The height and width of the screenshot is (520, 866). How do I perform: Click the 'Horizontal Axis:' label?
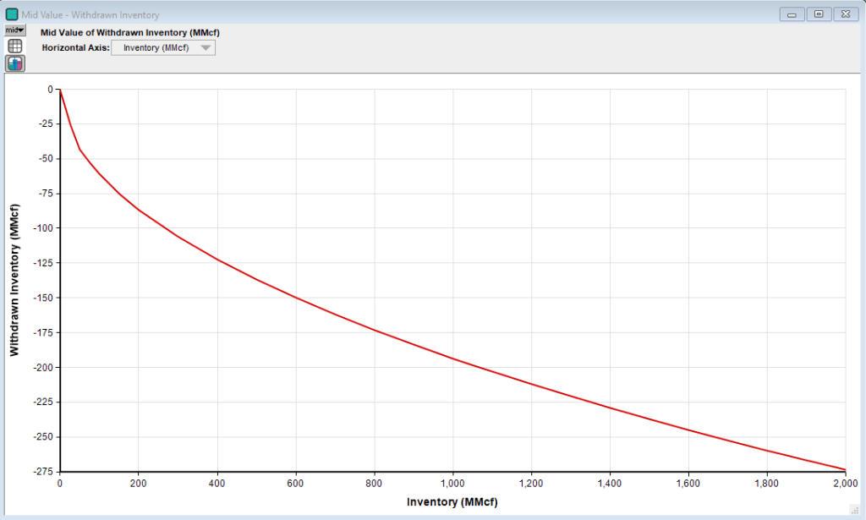tap(75, 48)
